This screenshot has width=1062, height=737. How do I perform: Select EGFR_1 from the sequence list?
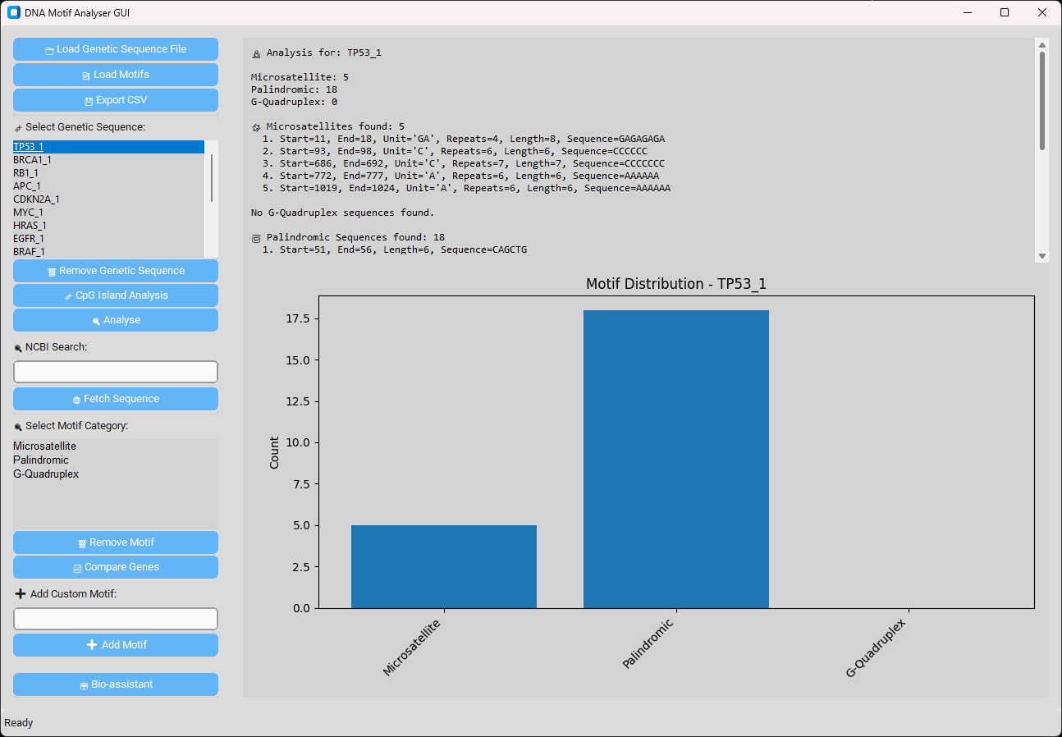(30, 239)
